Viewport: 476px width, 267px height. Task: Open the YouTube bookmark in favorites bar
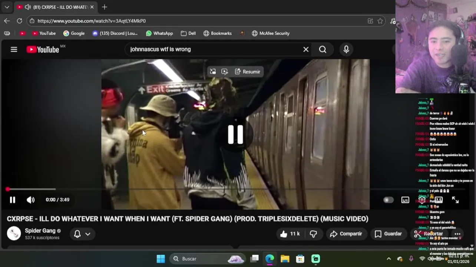[x=44, y=33]
